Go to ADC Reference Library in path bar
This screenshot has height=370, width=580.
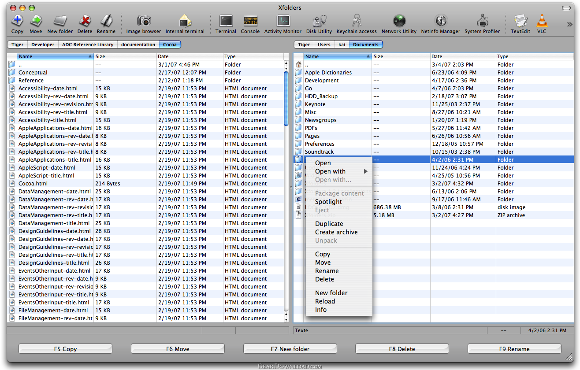(x=88, y=44)
